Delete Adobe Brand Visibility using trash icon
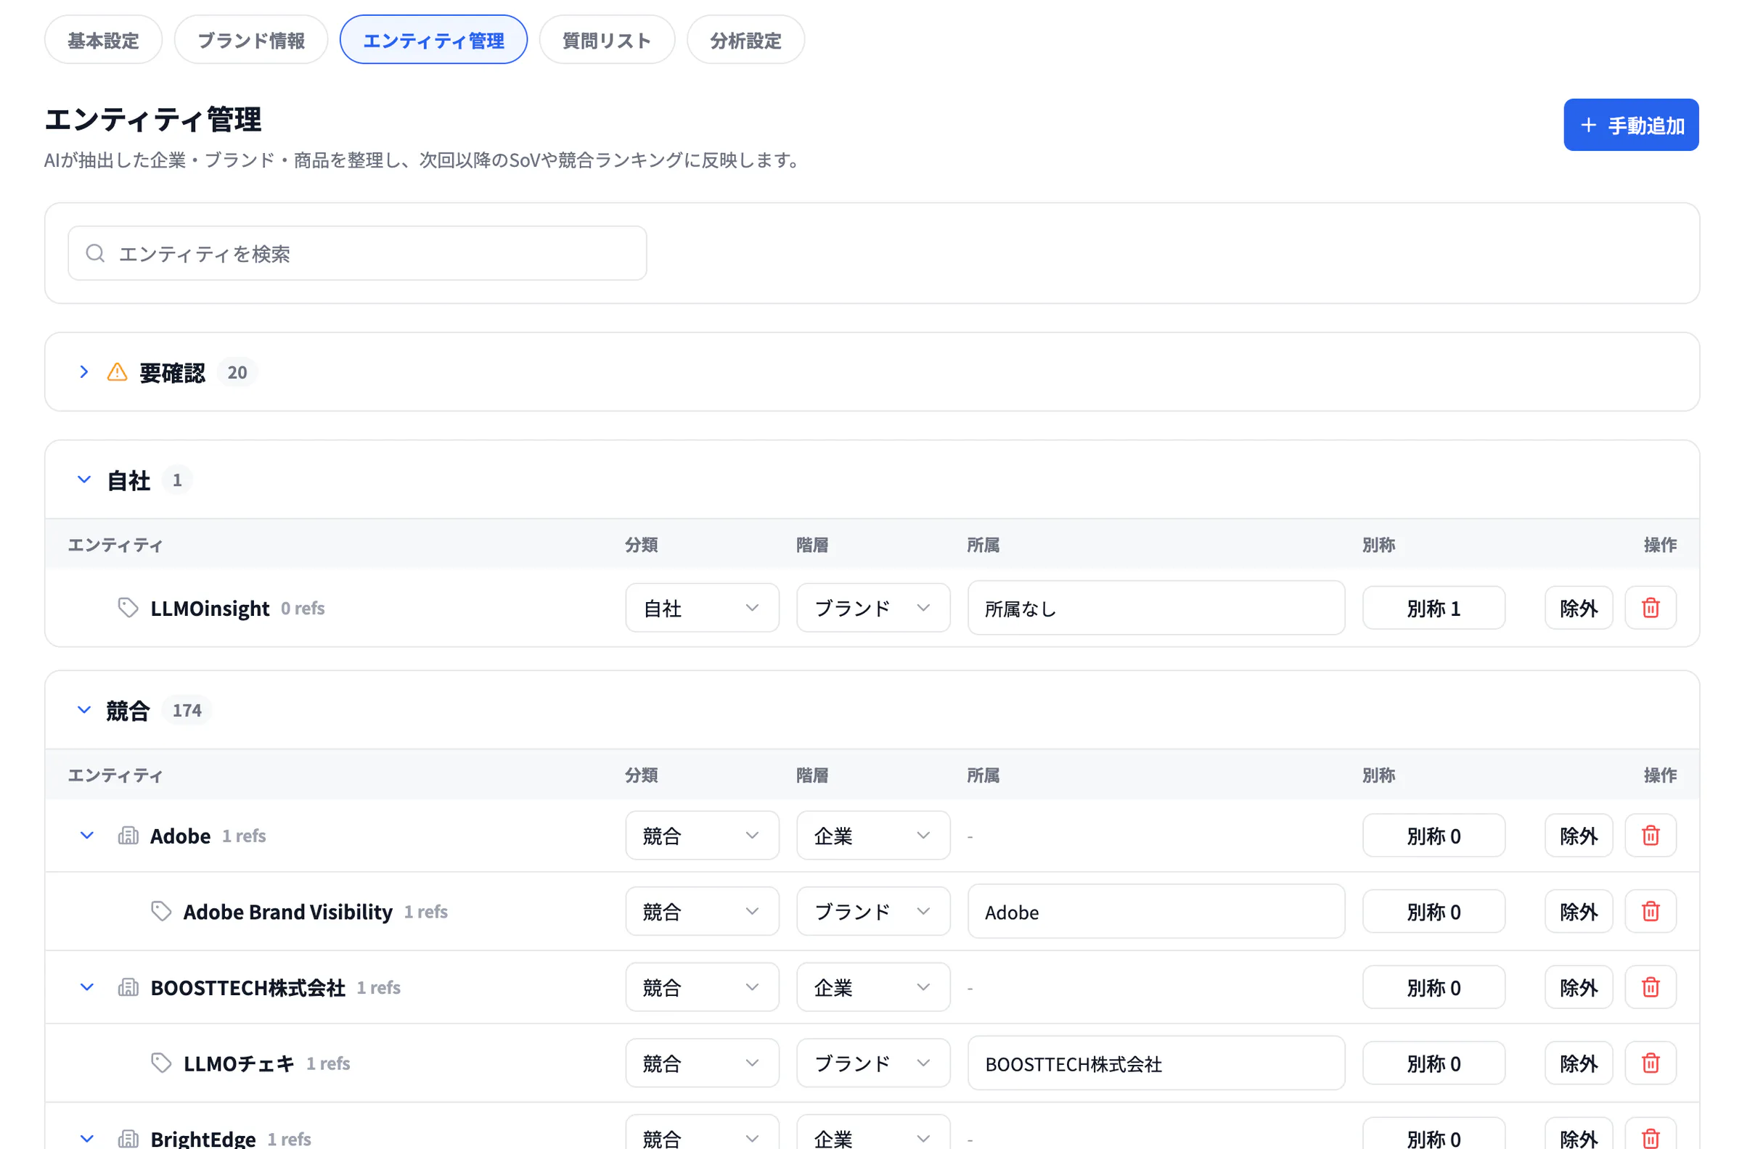The image size is (1742, 1149). click(x=1650, y=911)
